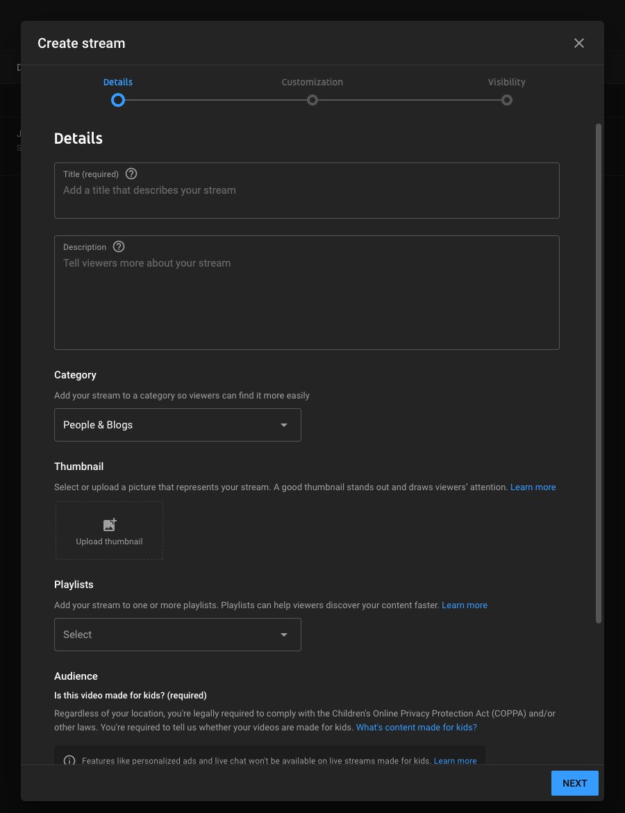The image size is (625, 813).
Task: Open the Playlists Learn more link
Action: pyautogui.click(x=465, y=605)
